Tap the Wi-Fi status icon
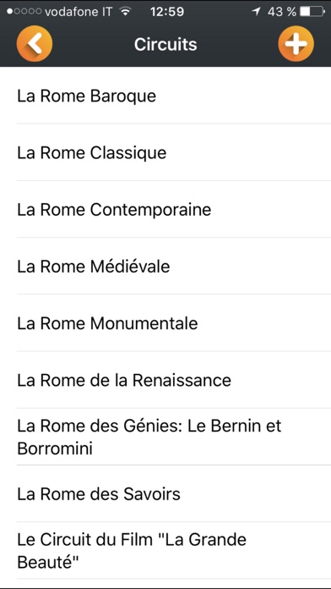The image size is (331, 589). tap(126, 12)
